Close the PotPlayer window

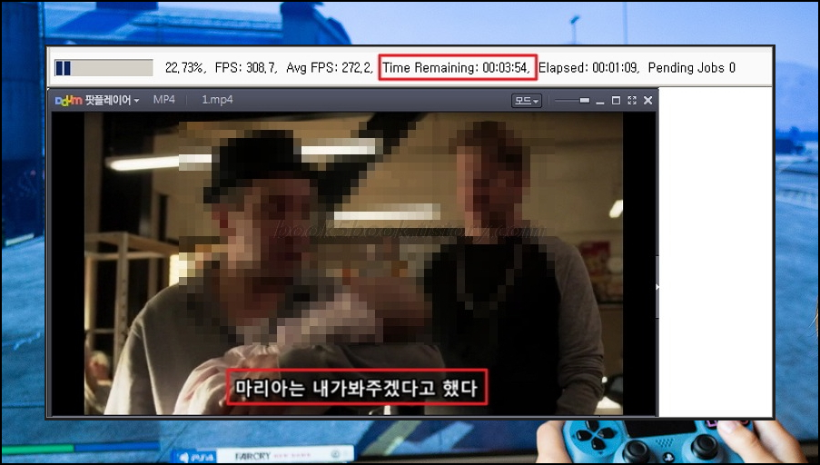click(x=648, y=101)
